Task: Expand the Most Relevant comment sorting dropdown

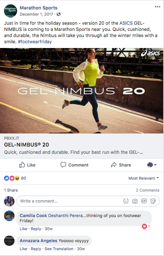Action: click(x=143, y=178)
